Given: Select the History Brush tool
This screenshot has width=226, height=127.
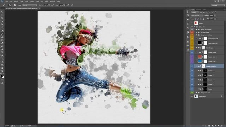Looking at the screenshot, I should 2,40.
